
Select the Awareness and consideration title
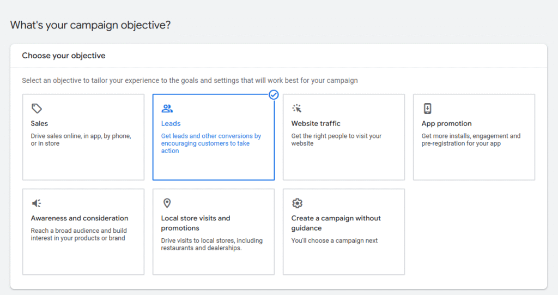click(x=80, y=218)
